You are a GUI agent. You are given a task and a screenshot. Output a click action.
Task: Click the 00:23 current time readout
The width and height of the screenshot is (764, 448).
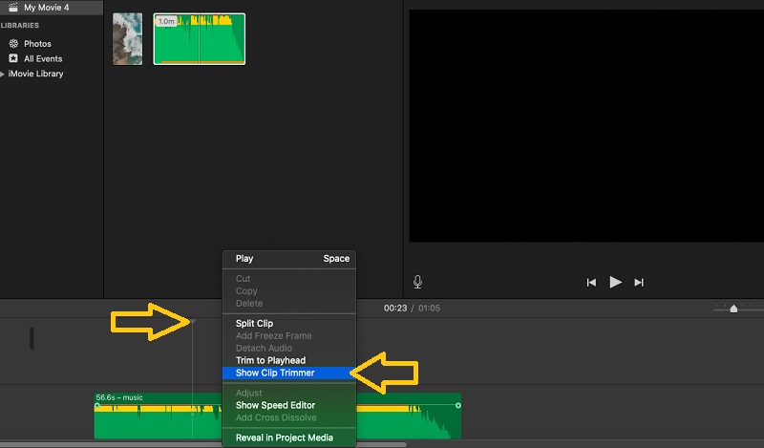click(395, 309)
